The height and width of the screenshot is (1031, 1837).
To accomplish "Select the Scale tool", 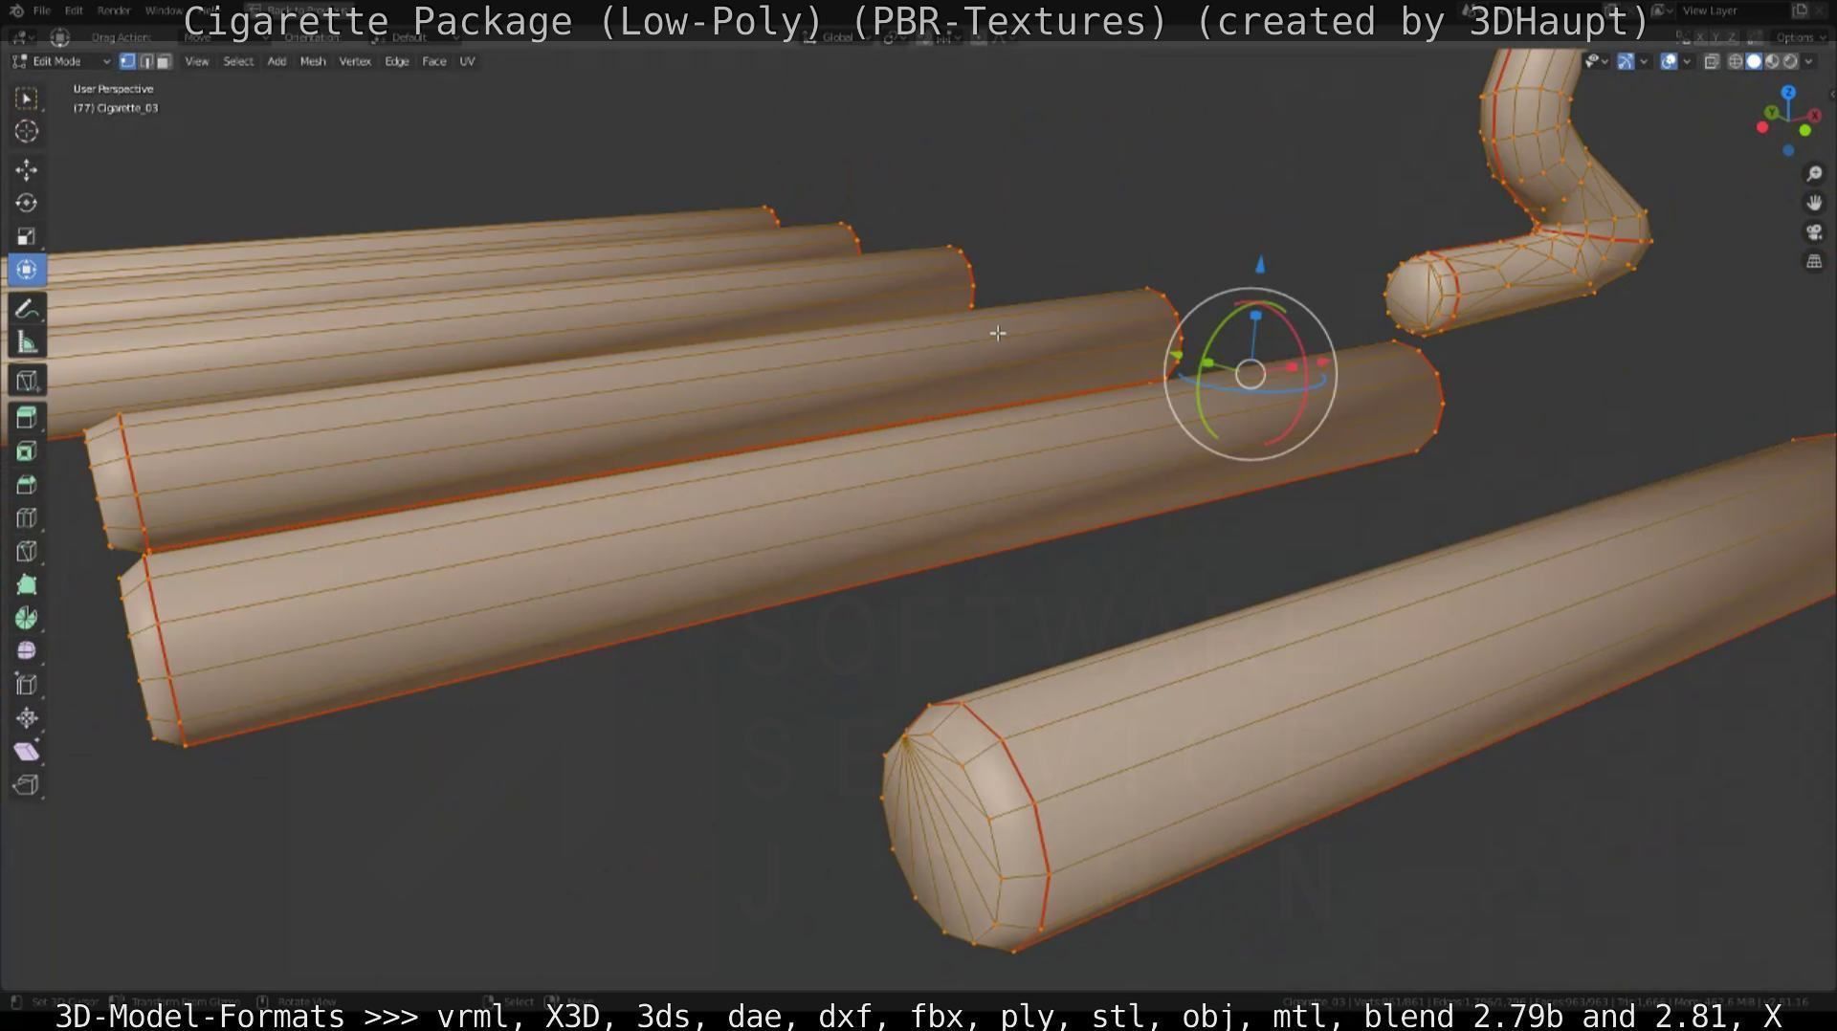I will coord(27,236).
